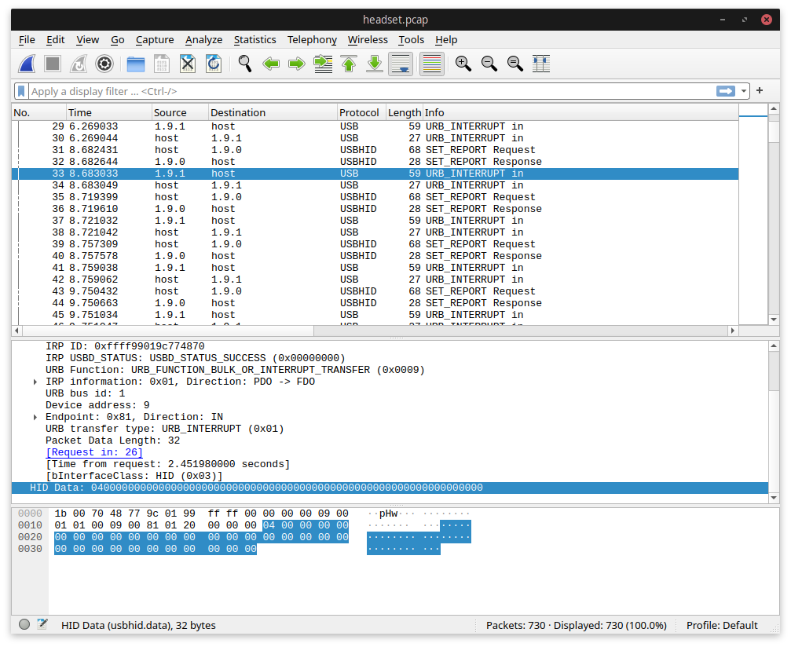Select the HID Data detail row
Image resolution: width=791 pixels, height=647 pixels.
pyautogui.click(x=390, y=488)
